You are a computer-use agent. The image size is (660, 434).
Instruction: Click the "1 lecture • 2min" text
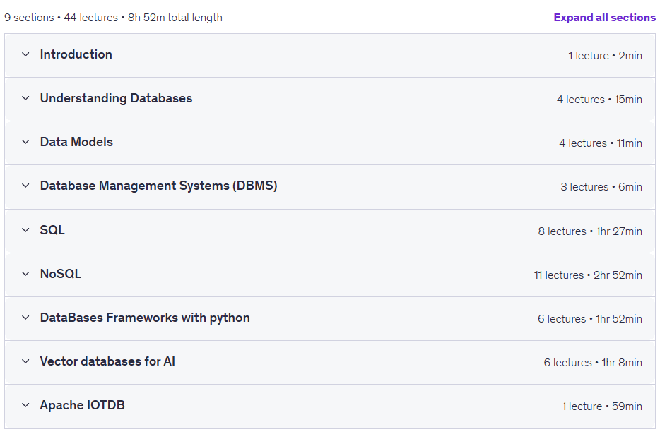[x=605, y=56]
